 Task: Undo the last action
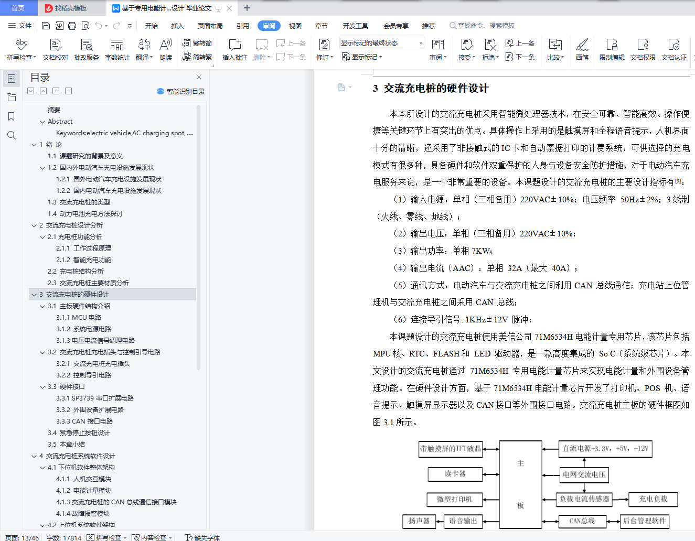click(98, 26)
